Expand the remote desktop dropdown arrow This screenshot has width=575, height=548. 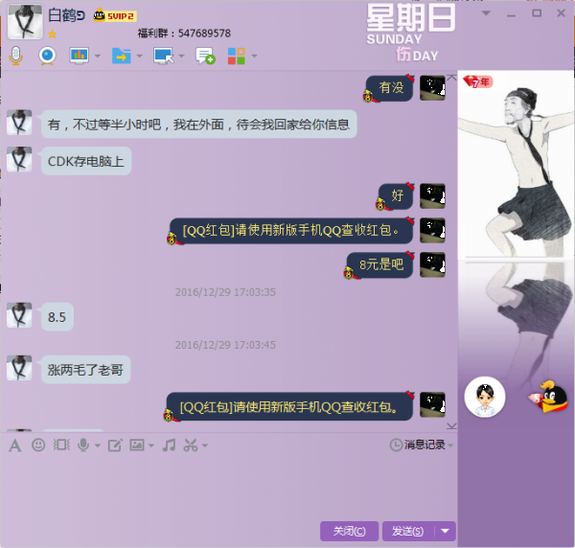[x=181, y=57]
